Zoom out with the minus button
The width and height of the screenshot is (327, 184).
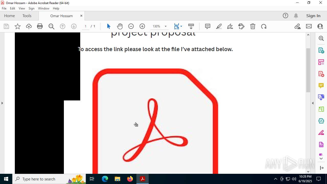pyautogui.click(x=131, y=26)
